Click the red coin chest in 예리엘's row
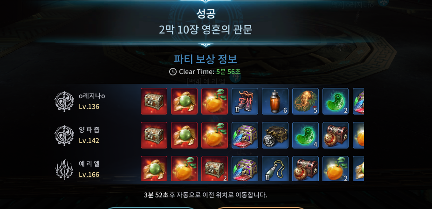This screenshot has width=432, height=209. tap(305, 169)
